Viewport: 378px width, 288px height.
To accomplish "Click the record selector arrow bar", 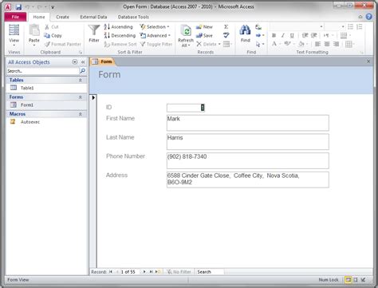I will 93,181.
